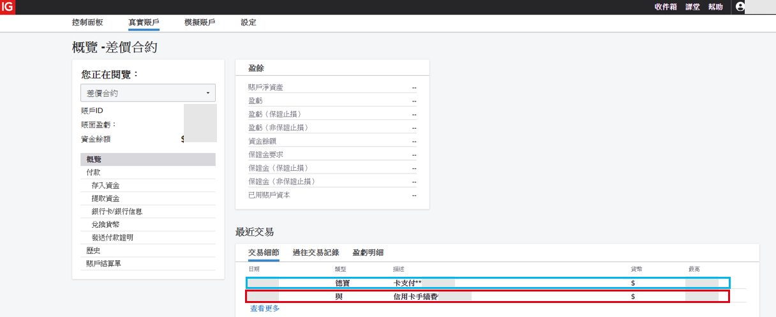Switch to 真實賬戶 tab
776x317 pixels.
click(144, 22)
